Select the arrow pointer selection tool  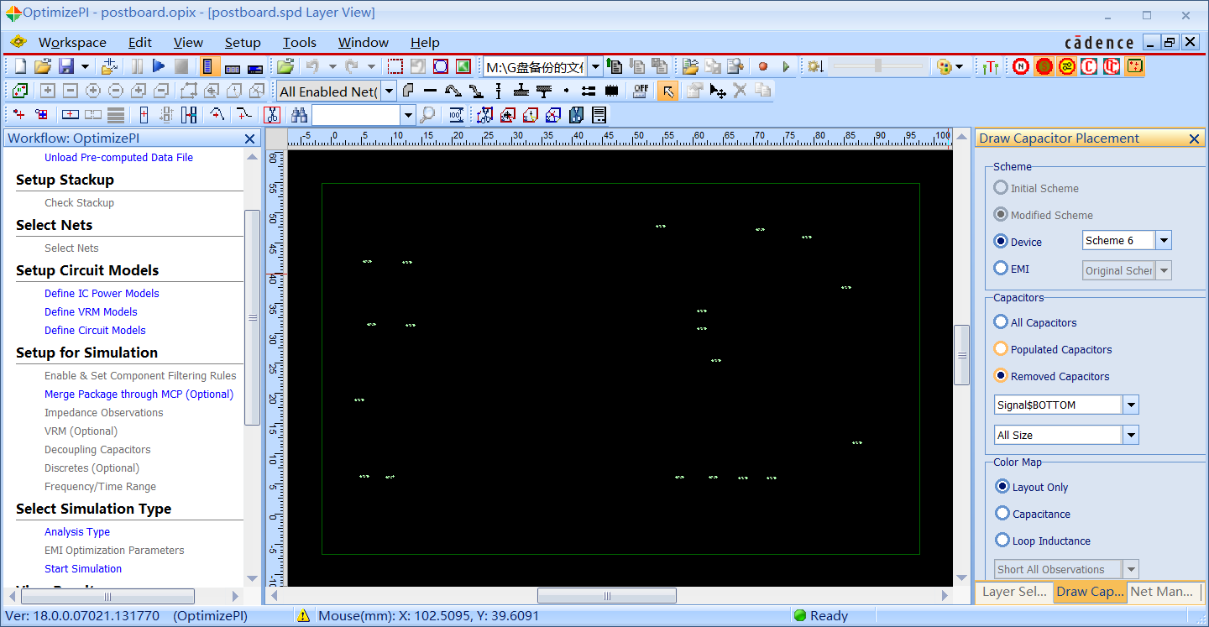point(667,91)
